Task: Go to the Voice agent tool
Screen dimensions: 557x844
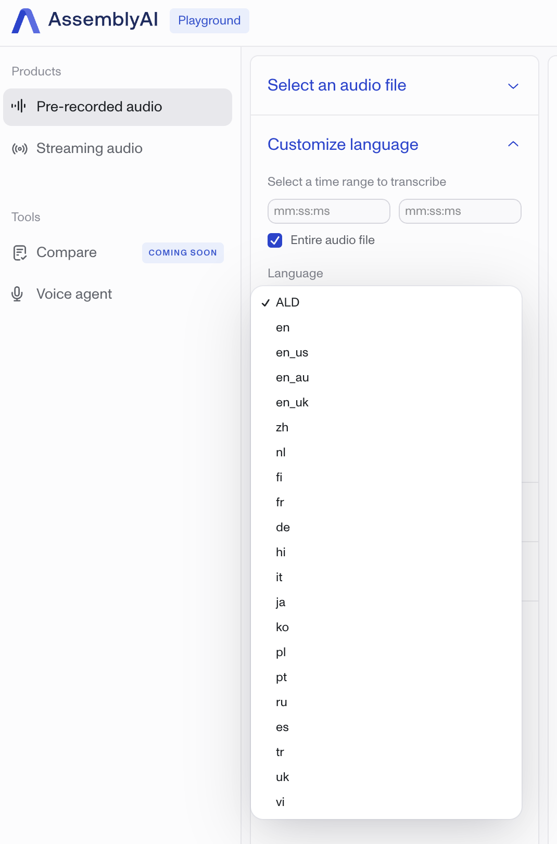Action: (74, 294)
